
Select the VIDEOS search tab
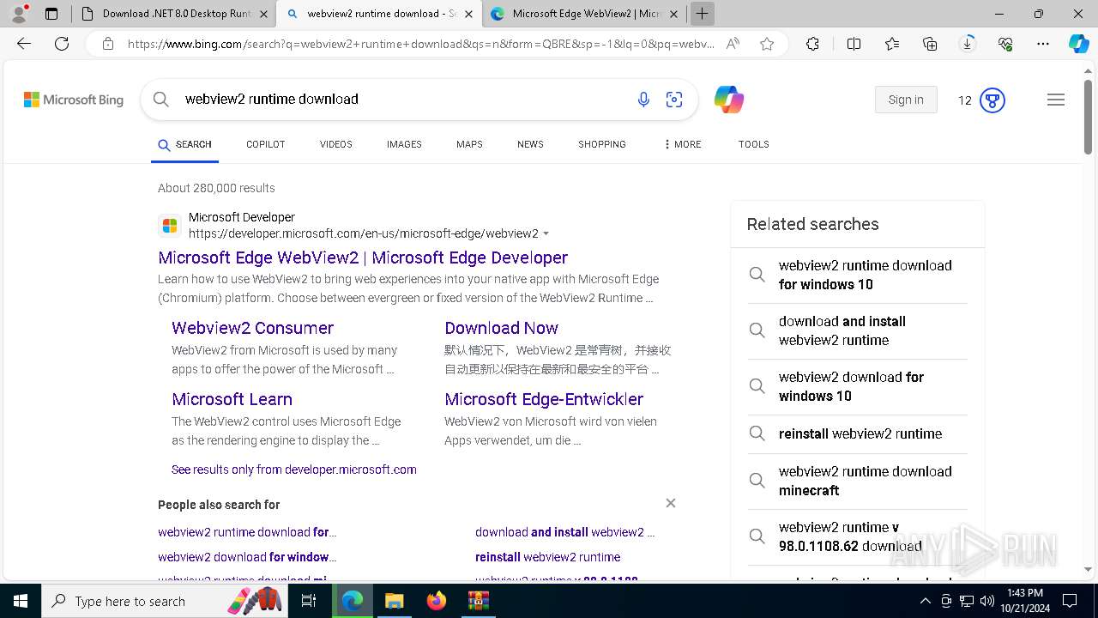pos(336,144)
